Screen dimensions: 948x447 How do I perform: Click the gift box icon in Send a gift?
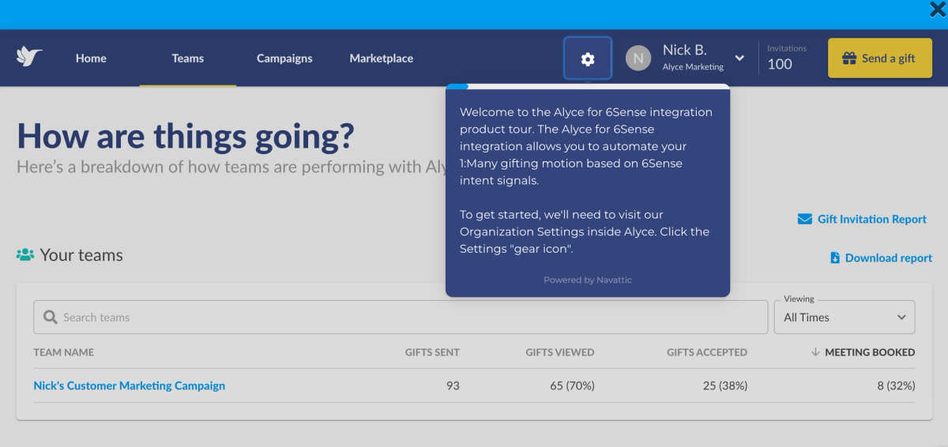(849, 58)
